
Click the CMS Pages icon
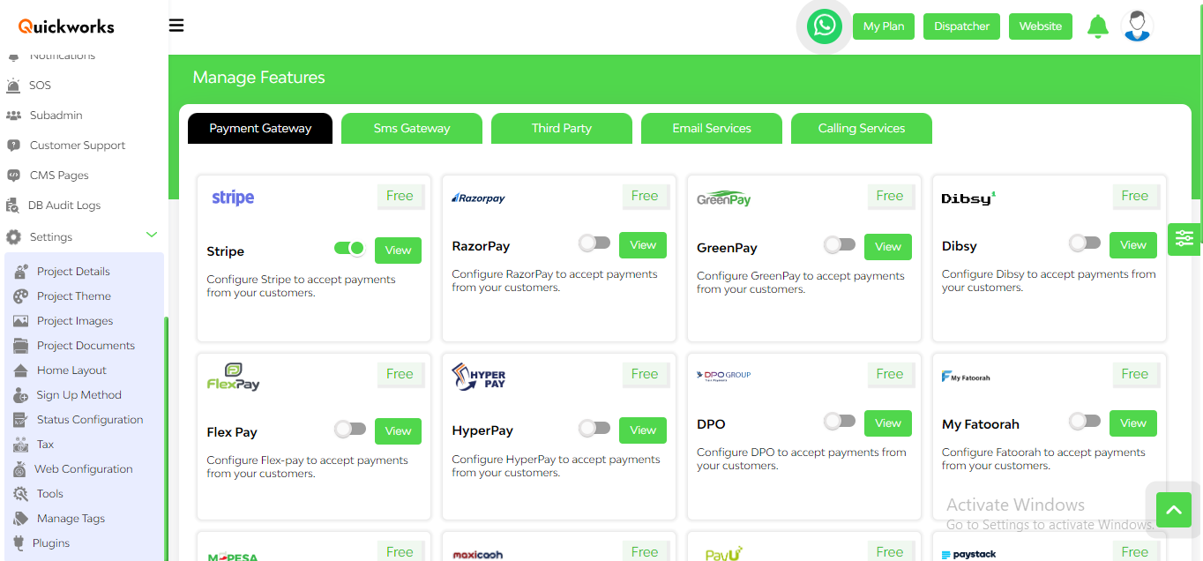[x=13, y=176]
